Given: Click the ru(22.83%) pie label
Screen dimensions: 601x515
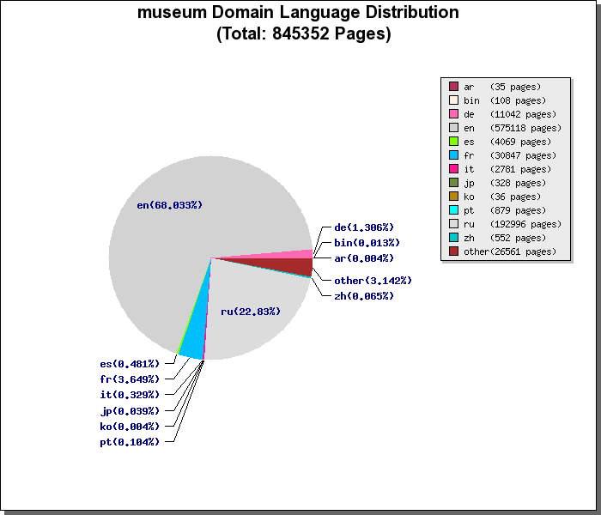Looking at the screenshot, I should coord(251,312).
